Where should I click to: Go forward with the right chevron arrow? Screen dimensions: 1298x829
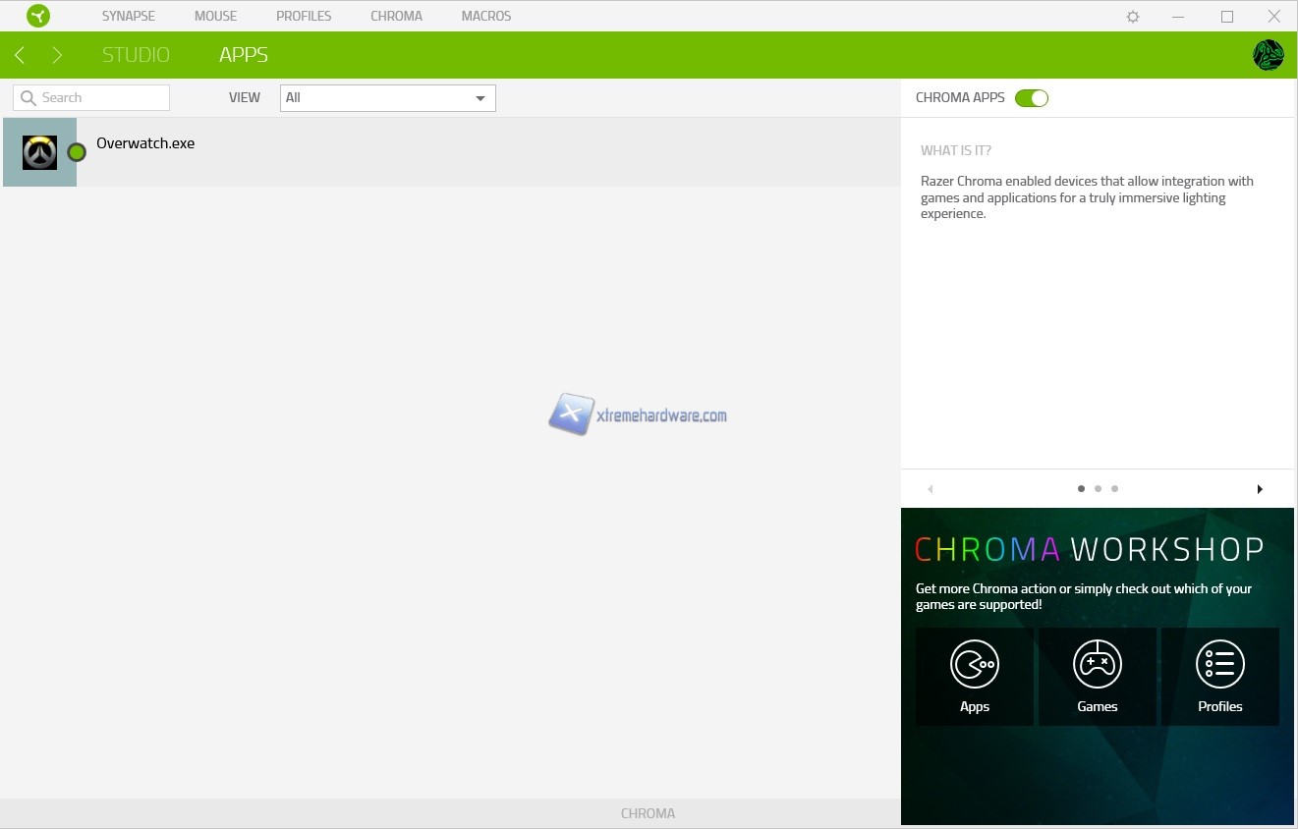point(57,55)
